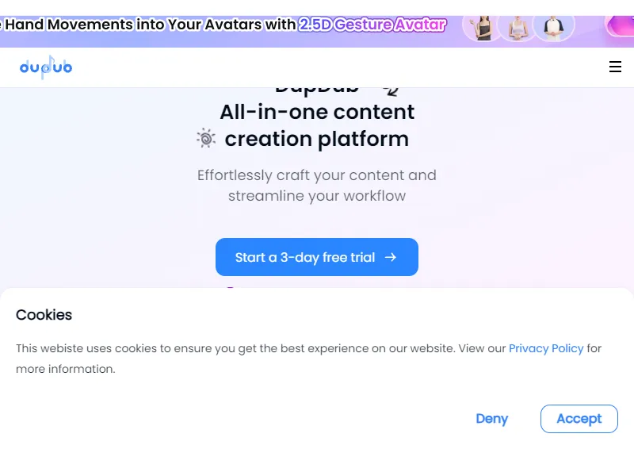The image size is (634, 476).
Task: Click the DupDub logo
Action: coord(46,67)
